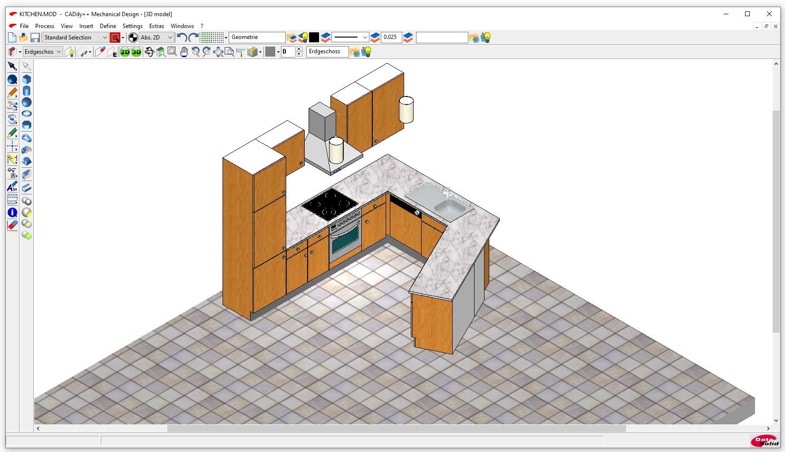Open the Extras menu
The width and height of the screenshot is (785, 452).
point(156,26)
